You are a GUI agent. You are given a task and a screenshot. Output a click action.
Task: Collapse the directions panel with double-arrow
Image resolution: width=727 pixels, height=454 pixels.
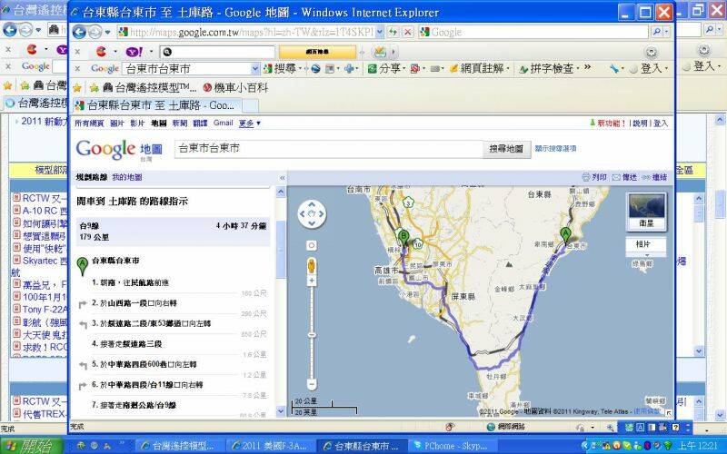(282, 178)
